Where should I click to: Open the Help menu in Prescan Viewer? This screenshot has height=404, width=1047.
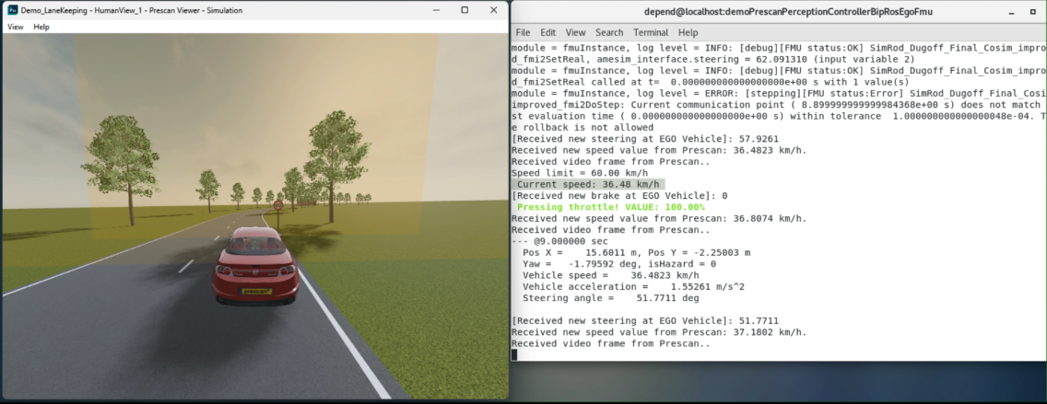click(x=41, y=27)
